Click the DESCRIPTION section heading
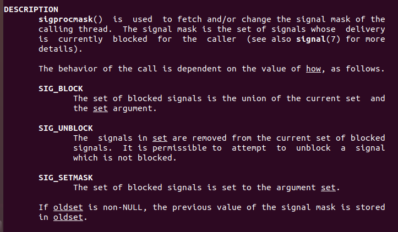The image size is (398, 232). (30, 10)
